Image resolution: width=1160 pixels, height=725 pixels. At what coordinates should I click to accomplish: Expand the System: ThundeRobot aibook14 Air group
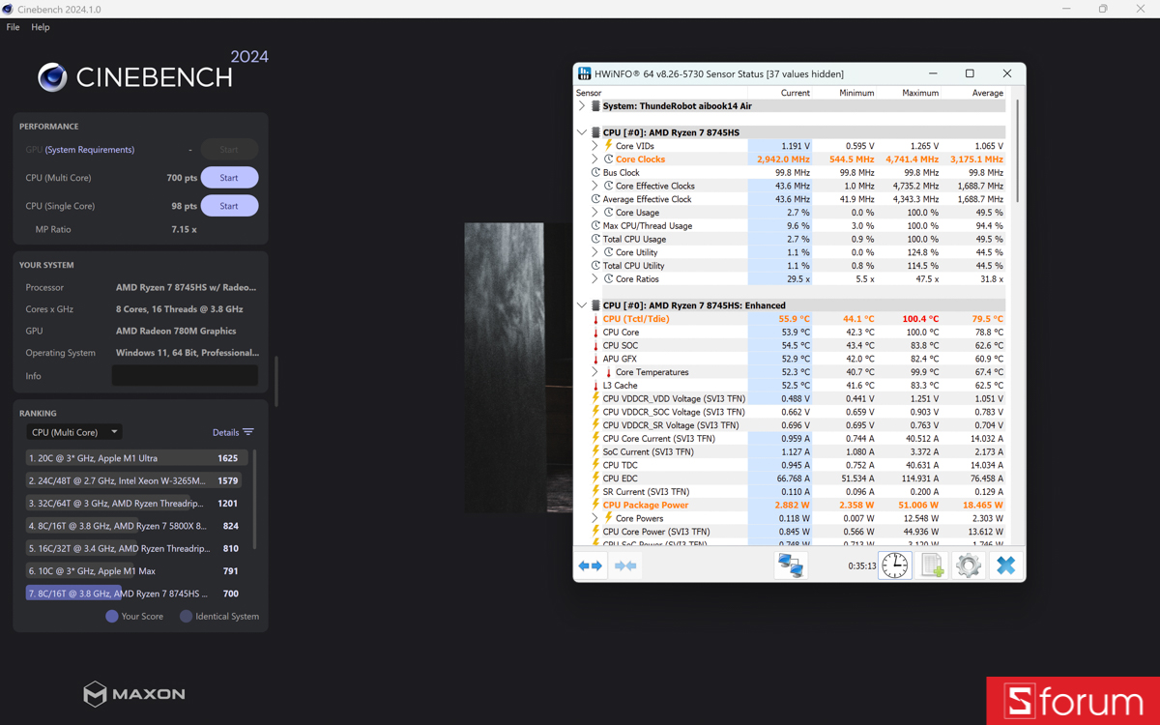582,106
